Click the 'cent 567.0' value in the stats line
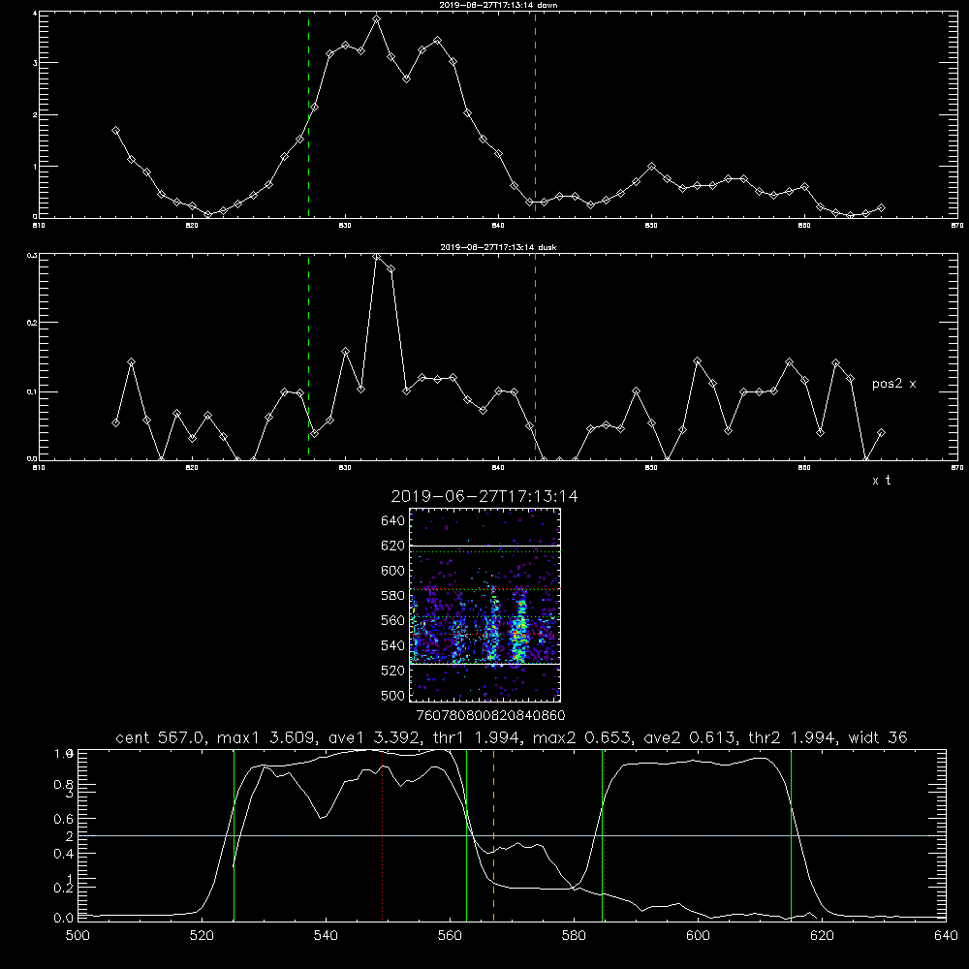Image resolution: width=969 pixels, height=969 pixels. coord(157,737)
